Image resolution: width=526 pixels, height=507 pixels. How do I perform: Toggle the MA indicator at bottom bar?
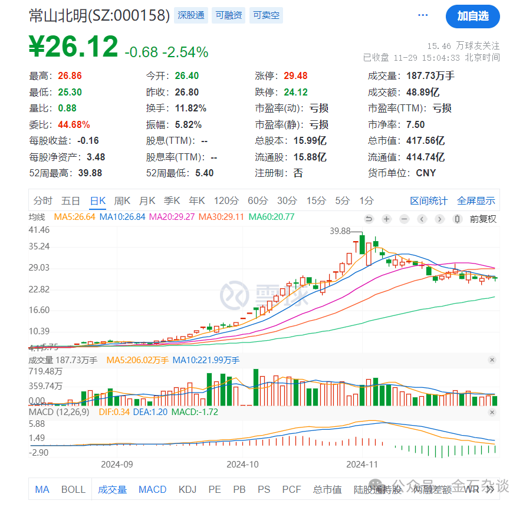(x=42, y=489)
